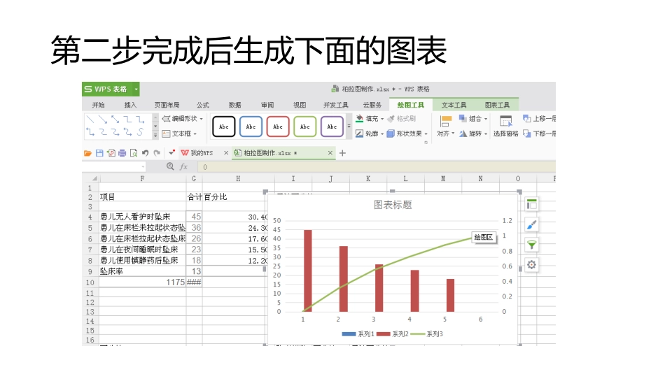
Task: Click the undo arrow icon
Action: click(145, 153)
